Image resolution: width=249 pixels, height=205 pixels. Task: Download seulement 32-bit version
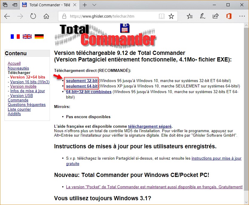coord(82,81)
